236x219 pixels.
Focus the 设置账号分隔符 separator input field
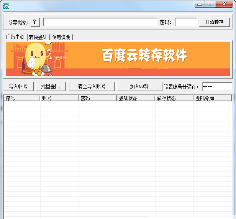(218, 87)
